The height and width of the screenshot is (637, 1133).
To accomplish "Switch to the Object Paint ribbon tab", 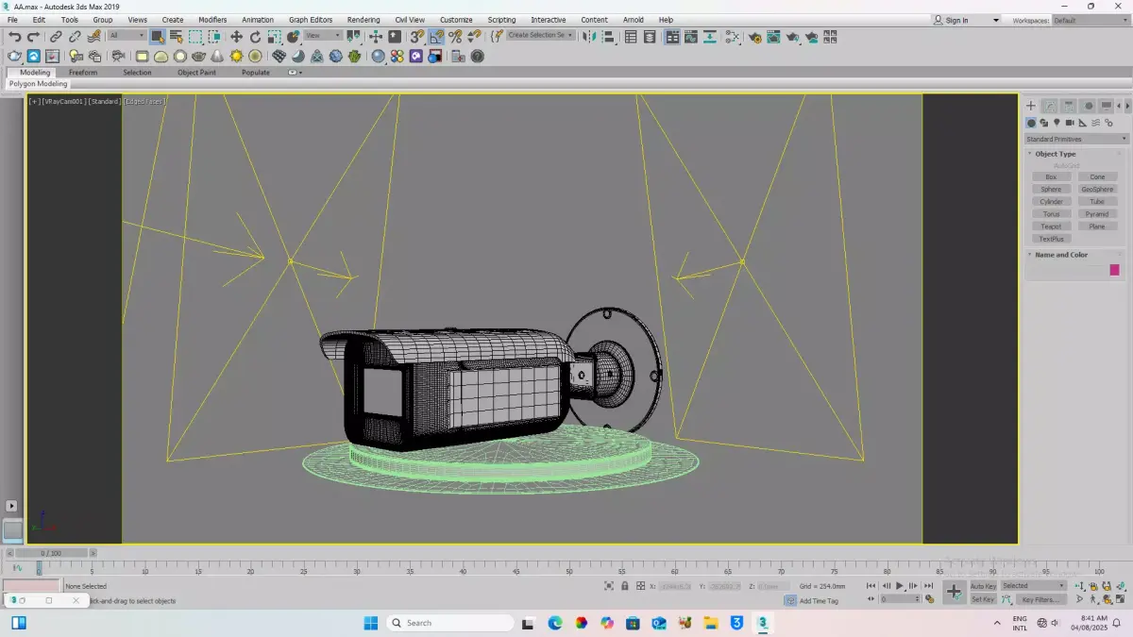I will coord(196,73).
